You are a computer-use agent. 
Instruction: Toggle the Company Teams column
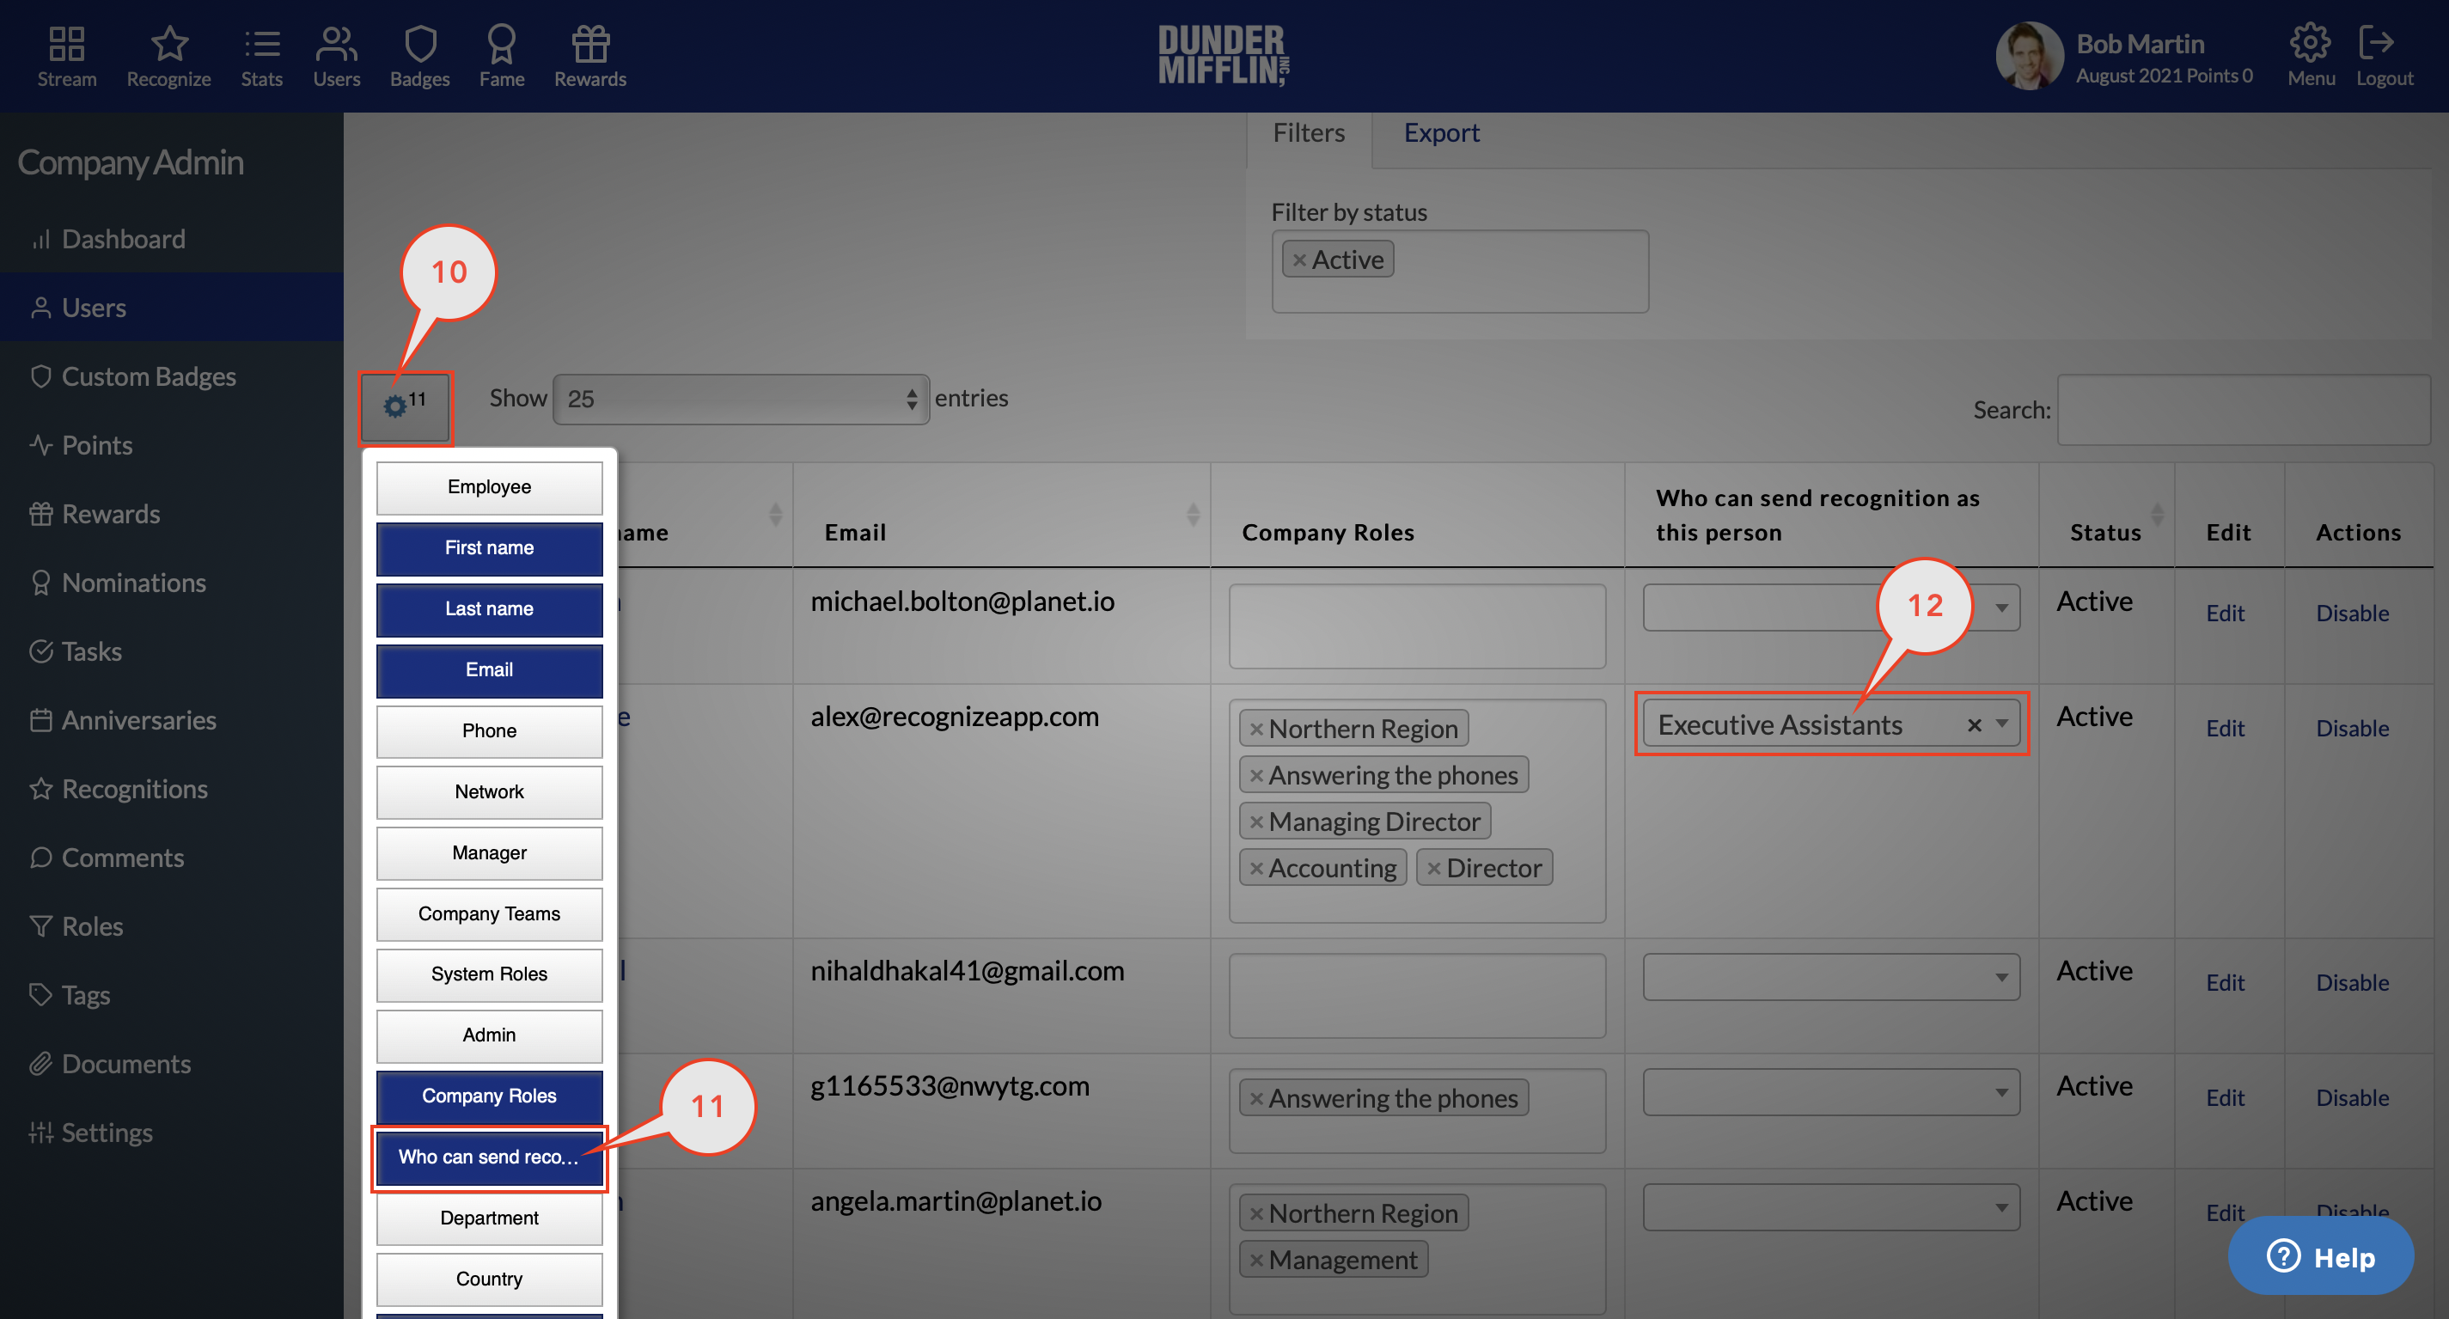pyautogui.click(x=489, y=914)
